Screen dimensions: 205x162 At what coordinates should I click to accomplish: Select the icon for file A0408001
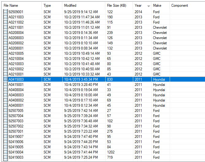6,105
